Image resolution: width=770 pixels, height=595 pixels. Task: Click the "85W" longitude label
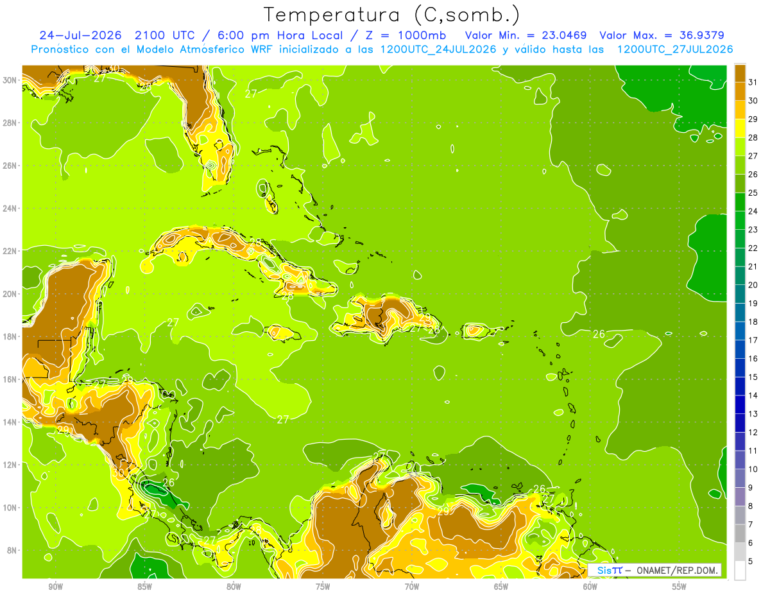coord(144,587)
